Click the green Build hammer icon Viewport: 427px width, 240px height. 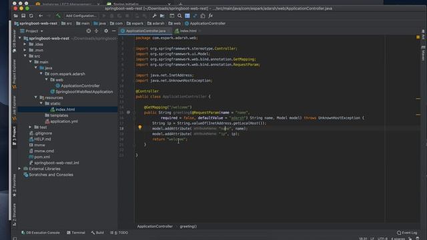click(58, 16)
